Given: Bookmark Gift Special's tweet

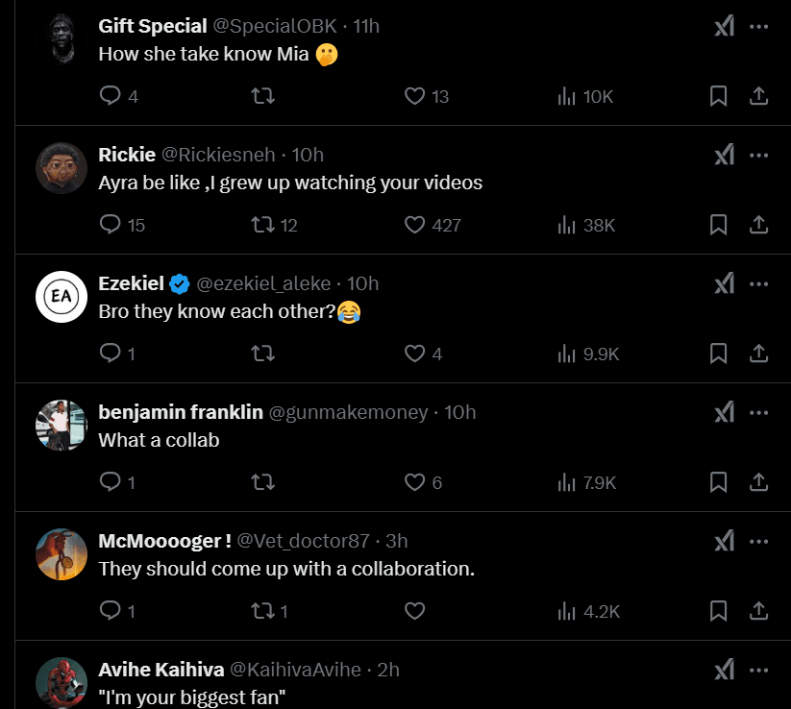Looking at the screenshot, I should pyautogui.click(x=718, y=96).
